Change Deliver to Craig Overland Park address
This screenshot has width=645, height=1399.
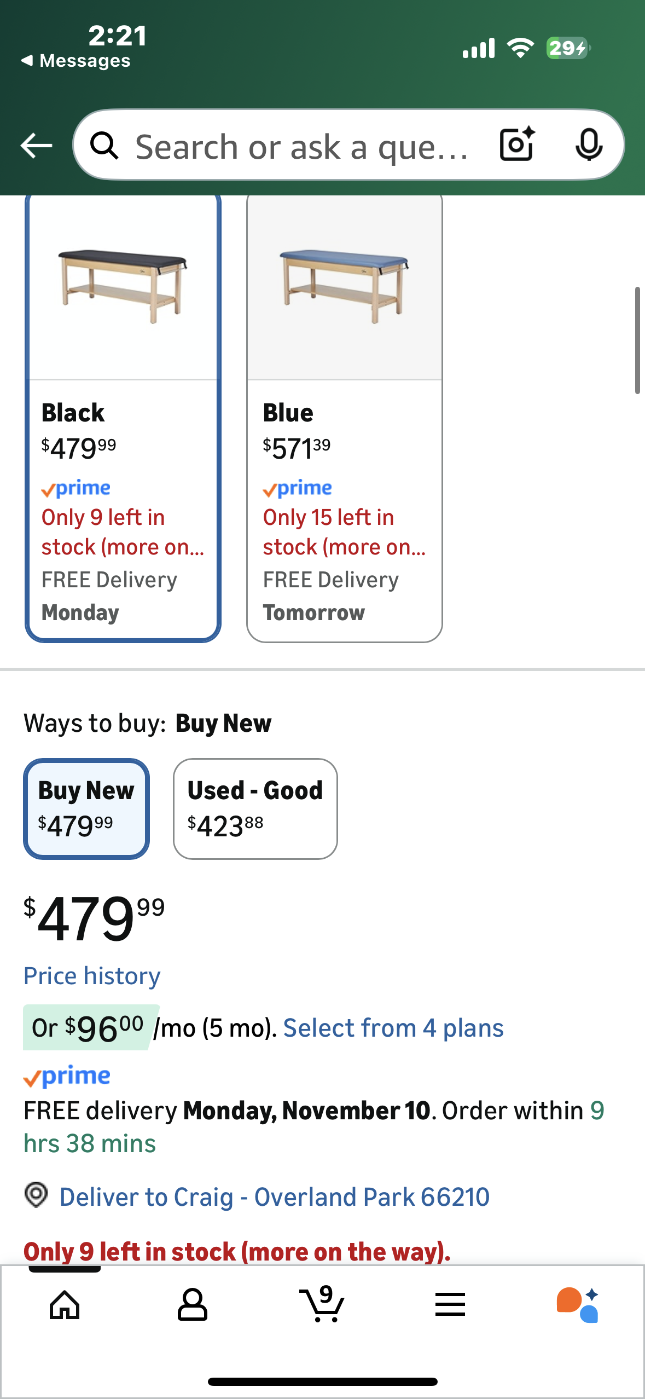[274, 1197]
